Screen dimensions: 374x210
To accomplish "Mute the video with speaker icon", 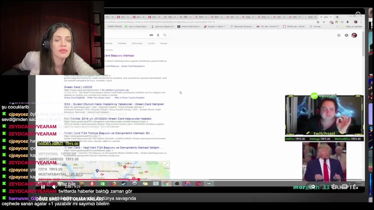I will click(x=55, y=187).
